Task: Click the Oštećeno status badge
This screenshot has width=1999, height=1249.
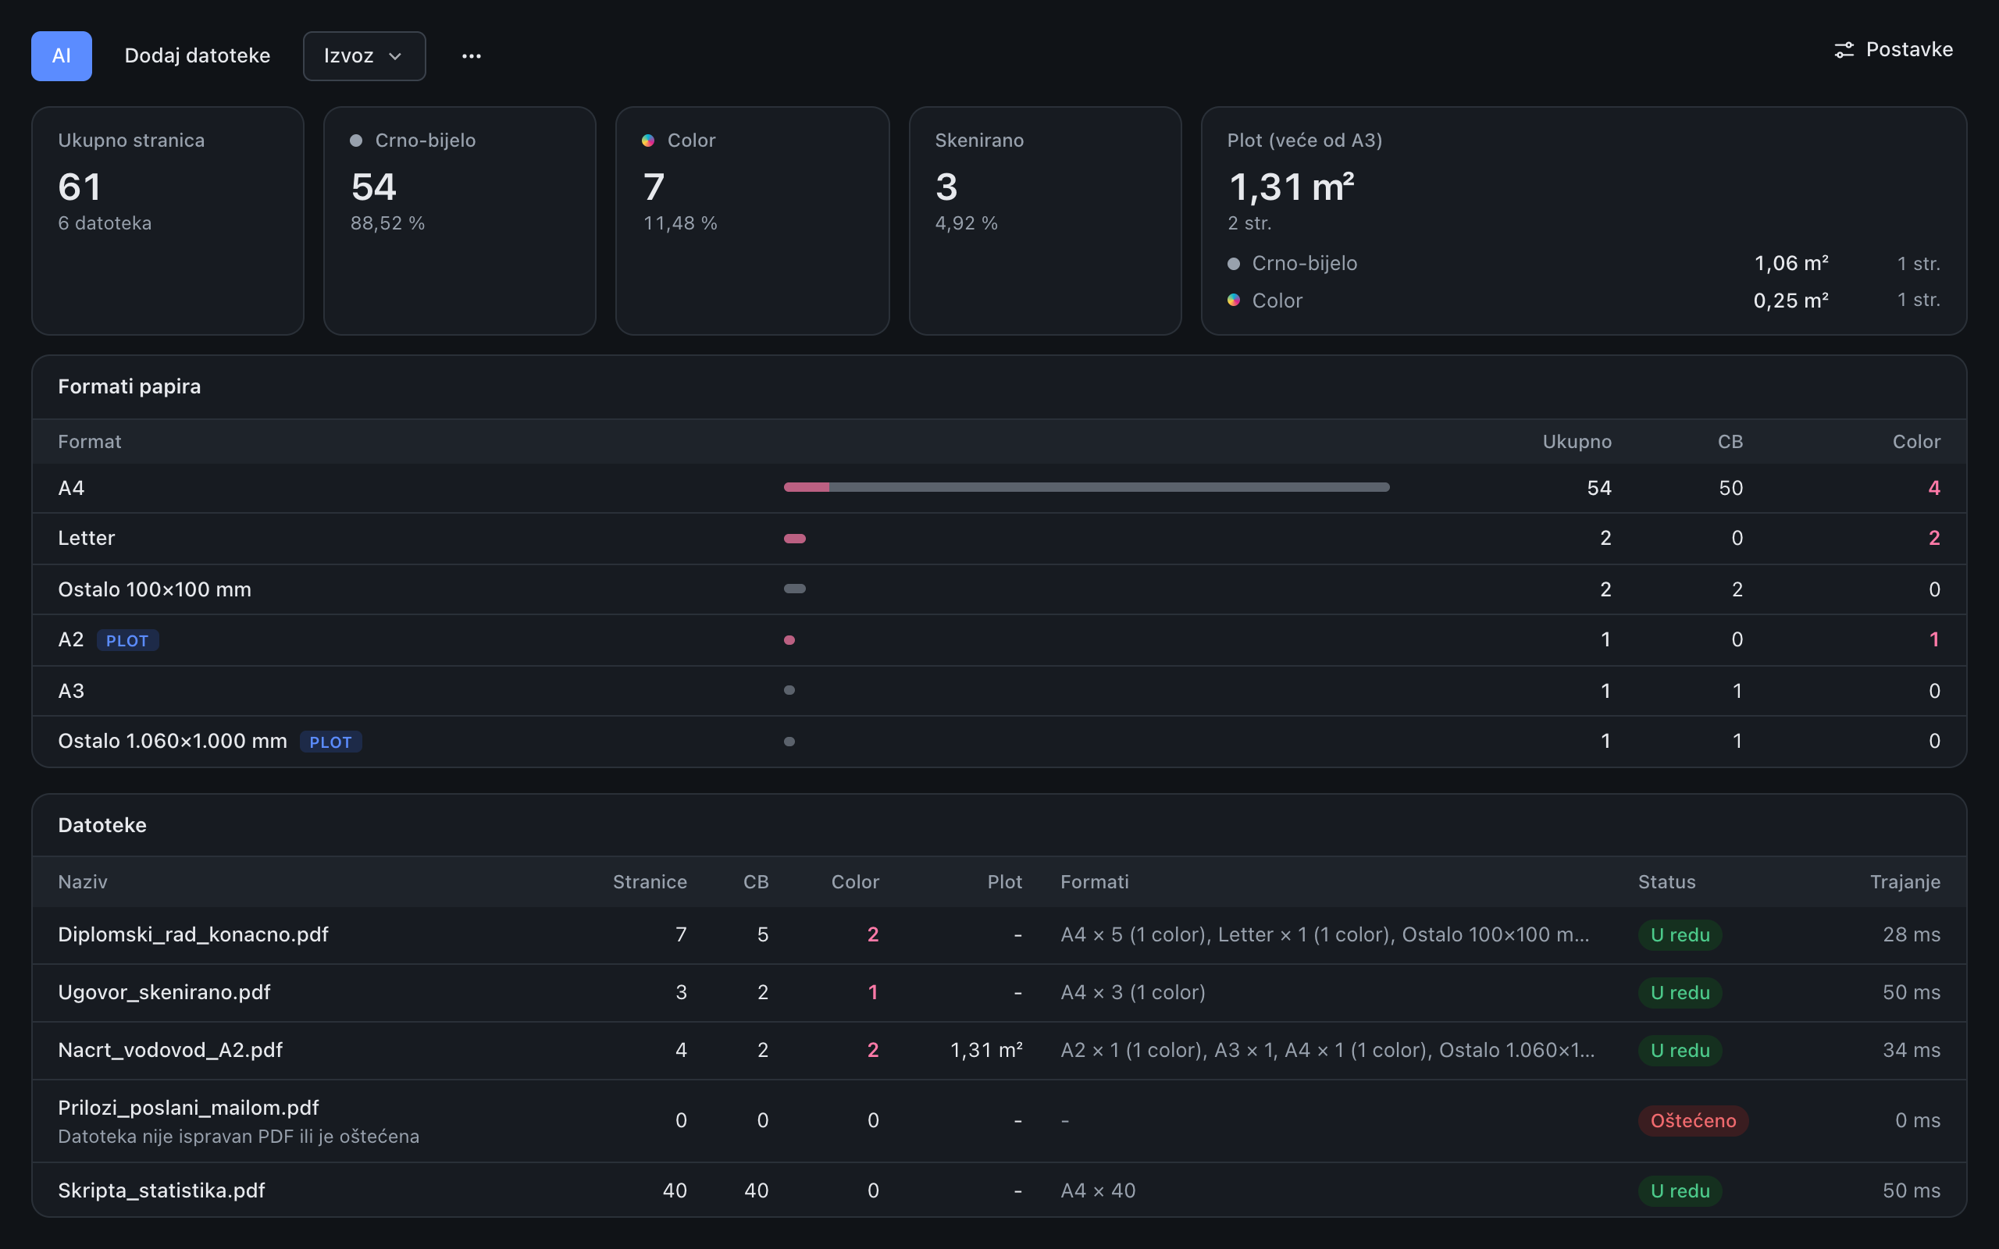Action: pyautogui.click(x=1693, y=1120)
